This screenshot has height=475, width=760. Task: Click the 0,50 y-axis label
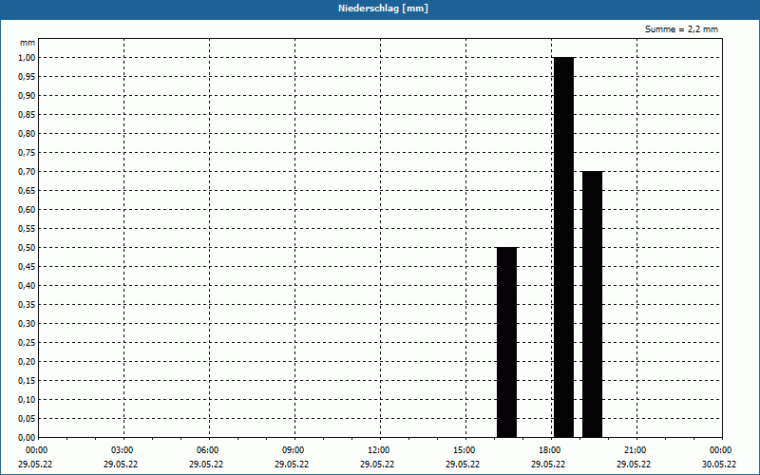(x=27, y=248)
